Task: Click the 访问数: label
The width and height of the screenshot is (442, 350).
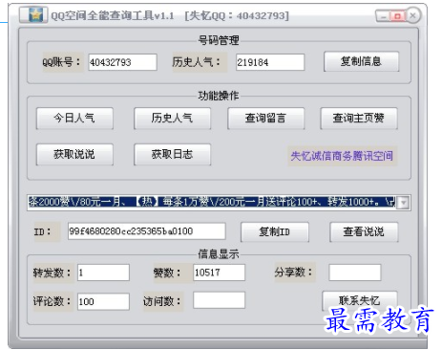Action: point(162,301)
